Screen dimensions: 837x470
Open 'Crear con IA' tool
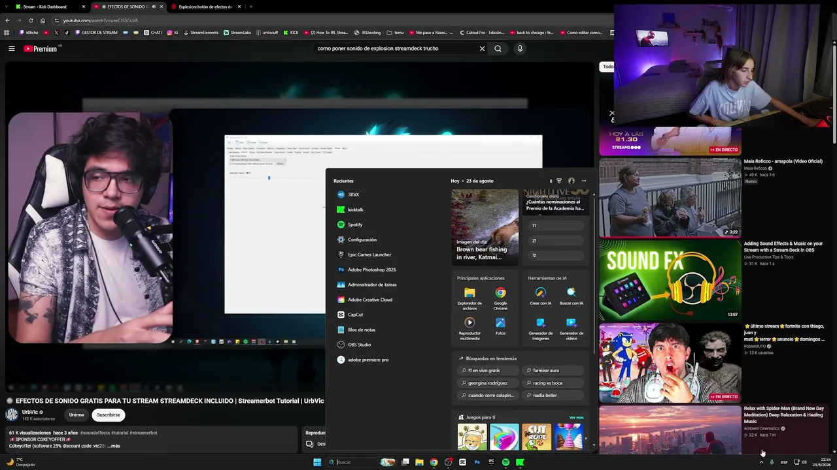pos(540,297)
